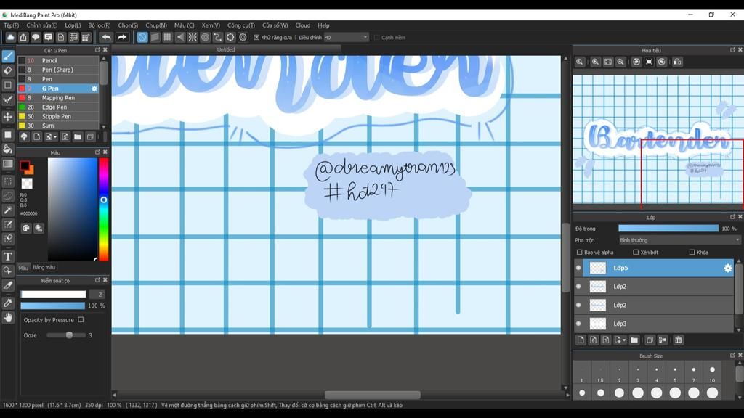Choose brush size preset 10
Viewport: 744px width, 418px height.
click(712, 373)
